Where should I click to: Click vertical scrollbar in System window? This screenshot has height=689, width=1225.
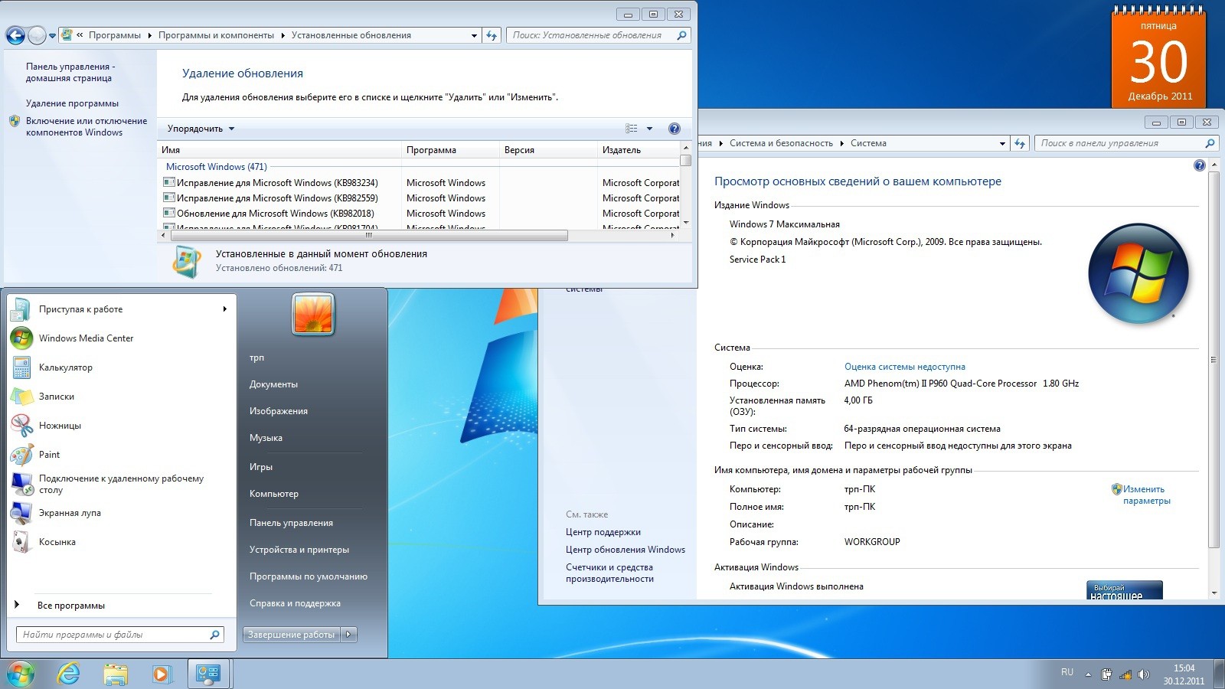[1214, 360]
